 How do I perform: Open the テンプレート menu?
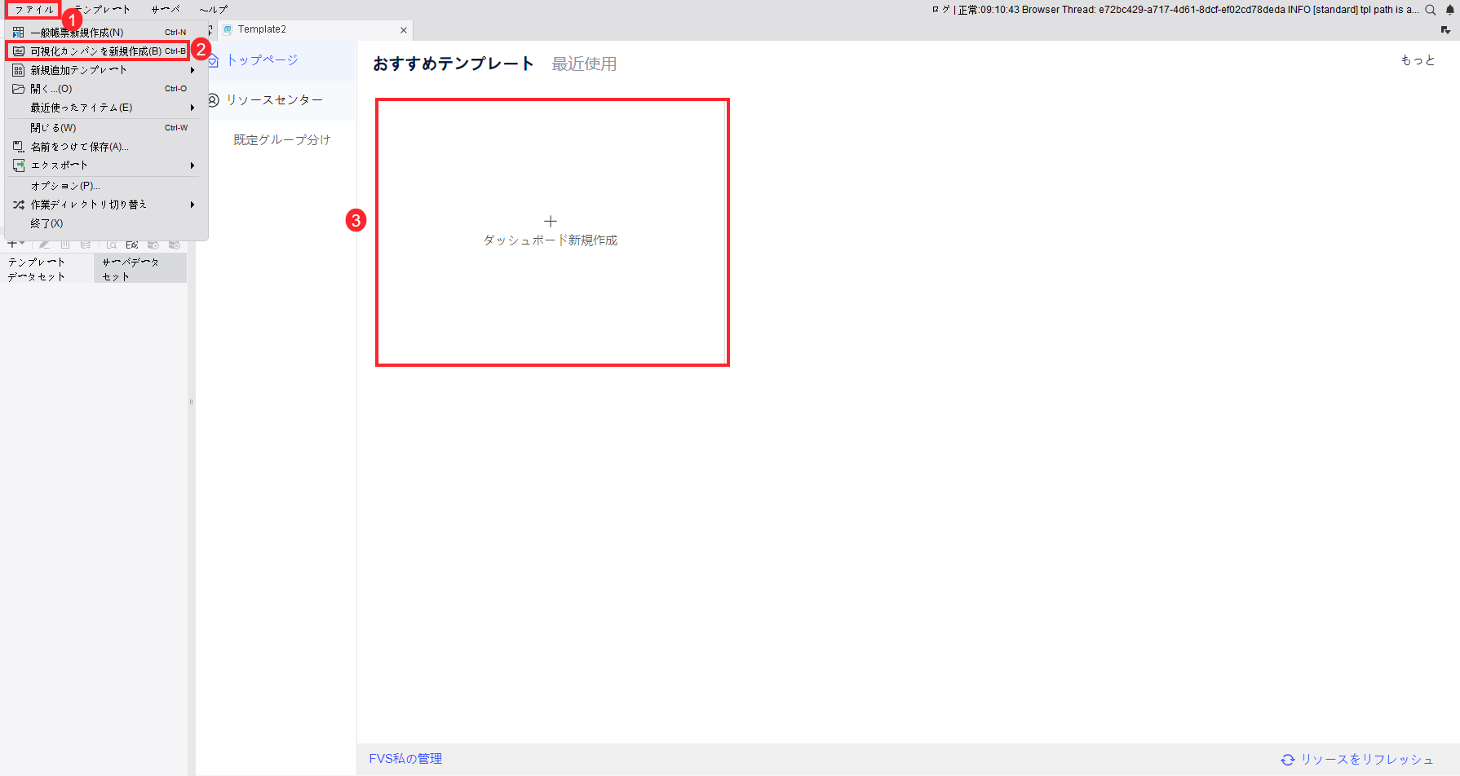tap(103, 10)
